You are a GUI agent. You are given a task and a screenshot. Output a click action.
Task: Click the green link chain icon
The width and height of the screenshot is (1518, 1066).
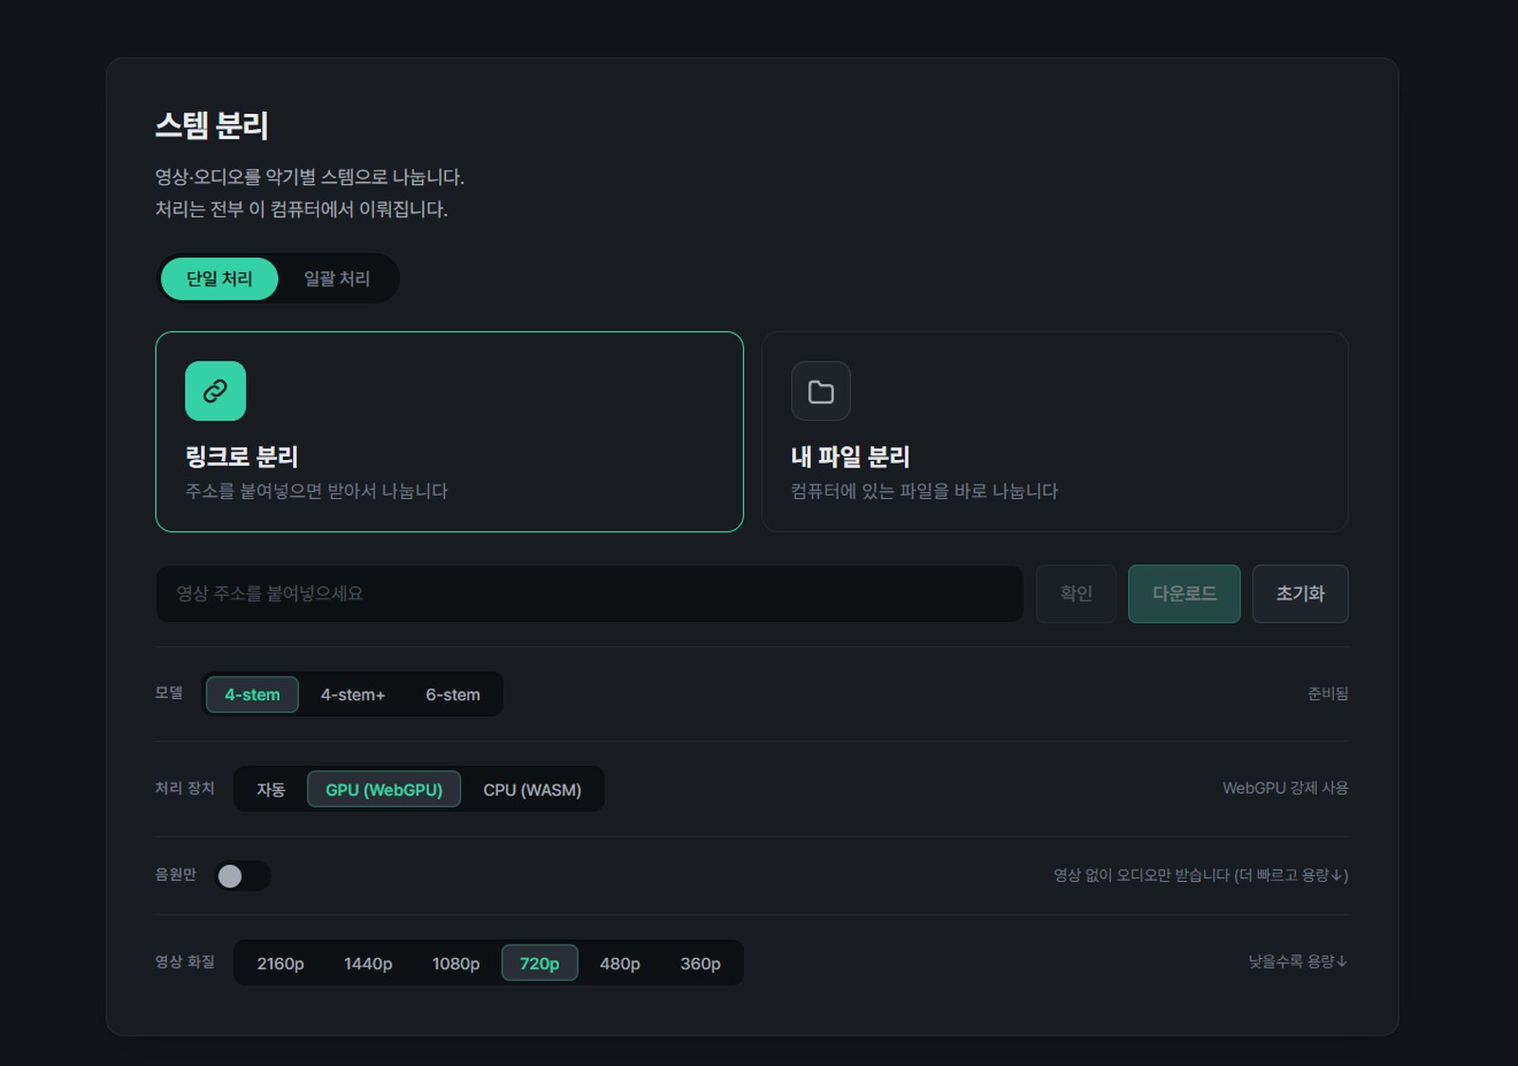(215, 391)
